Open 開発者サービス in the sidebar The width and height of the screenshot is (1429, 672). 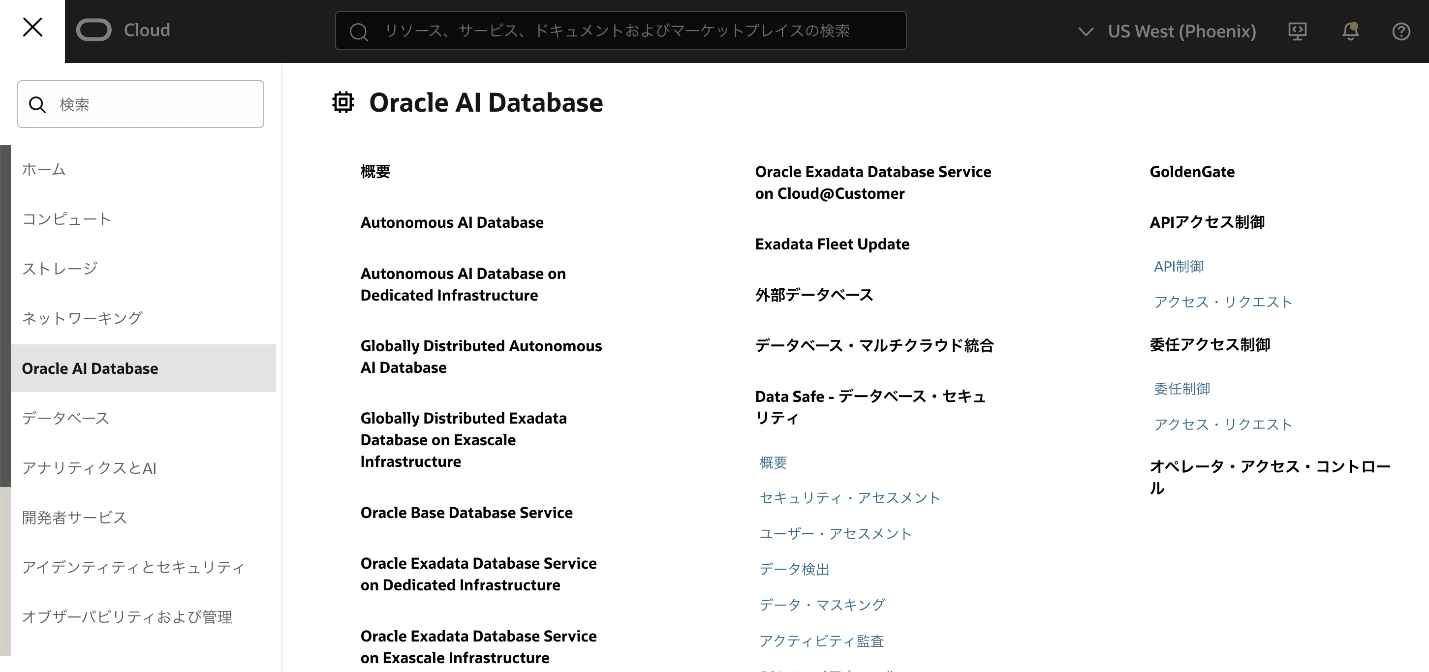[x=74, y=518]
